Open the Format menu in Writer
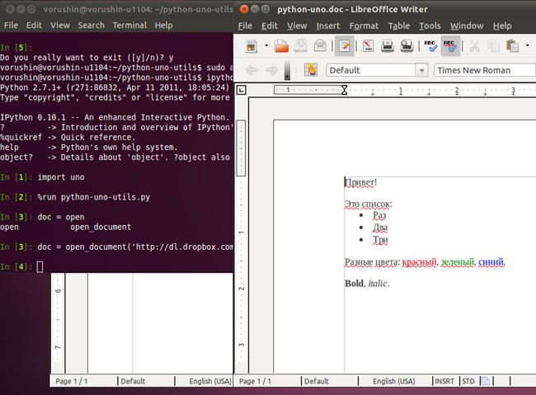Image resolution: width=536 pixels, height=395 pixels. point(364,26)
